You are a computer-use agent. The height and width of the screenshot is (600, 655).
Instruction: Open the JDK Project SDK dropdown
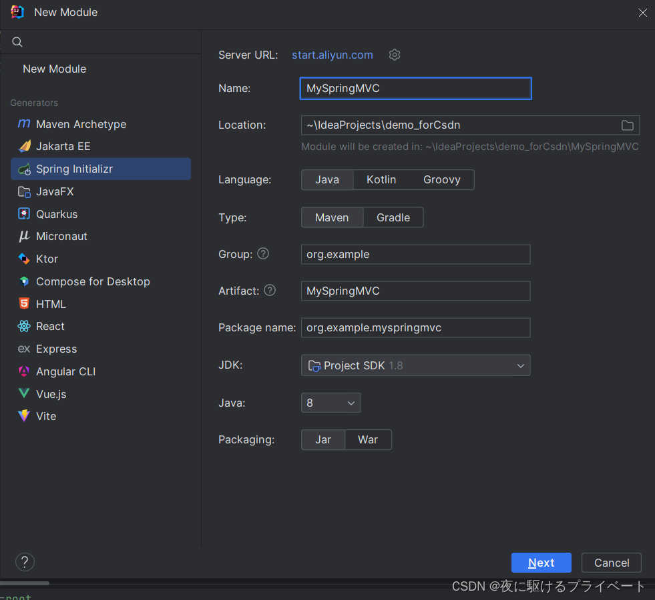tap(416, 365)
